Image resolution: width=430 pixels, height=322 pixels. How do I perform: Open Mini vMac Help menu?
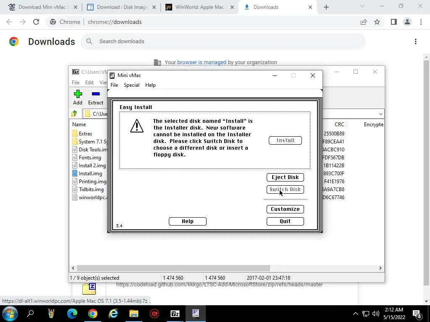[150, 85]
